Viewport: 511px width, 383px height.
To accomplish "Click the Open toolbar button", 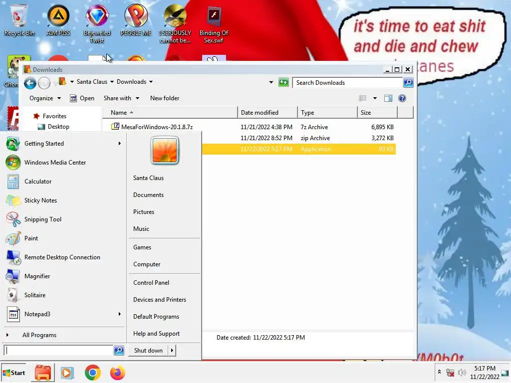I will click(x=82, y=98).
